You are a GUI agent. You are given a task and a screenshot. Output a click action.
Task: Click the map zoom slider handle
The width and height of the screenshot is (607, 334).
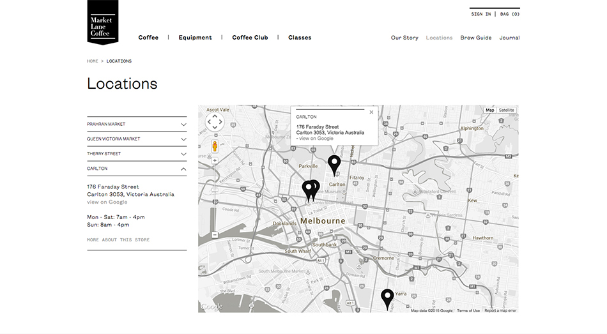coord(215,190)
